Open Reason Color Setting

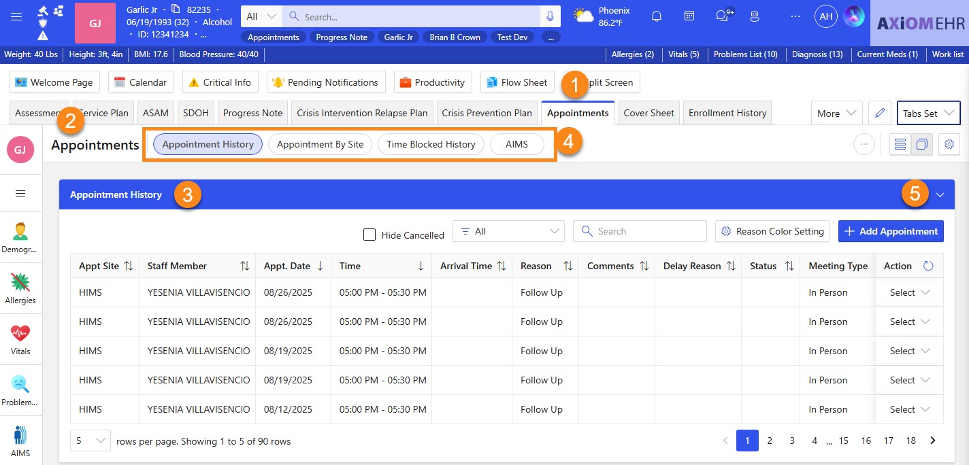772,231
